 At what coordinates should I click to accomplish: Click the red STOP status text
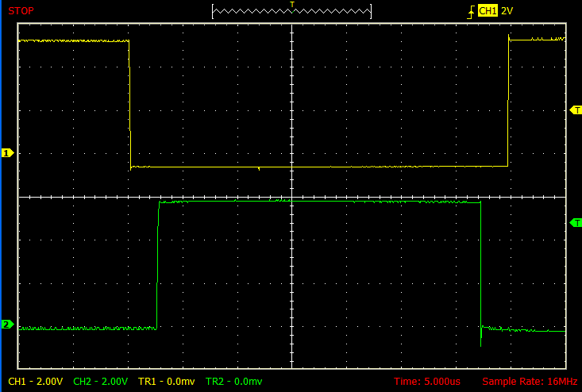(21, 11)
